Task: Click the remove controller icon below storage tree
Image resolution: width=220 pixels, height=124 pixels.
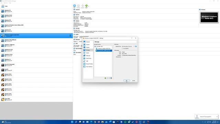Action: [107, 78]
